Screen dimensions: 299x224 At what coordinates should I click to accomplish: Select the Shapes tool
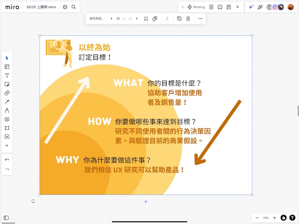coord(7,93)
